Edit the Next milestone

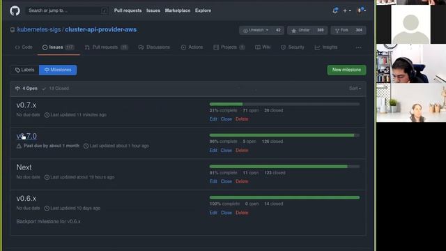[213, 181]
